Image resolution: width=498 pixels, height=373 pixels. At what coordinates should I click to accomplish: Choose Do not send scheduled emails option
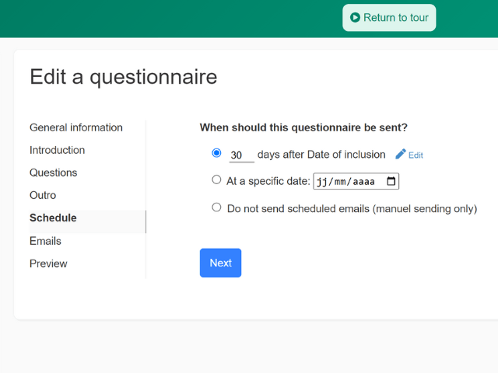coord(216,207)
